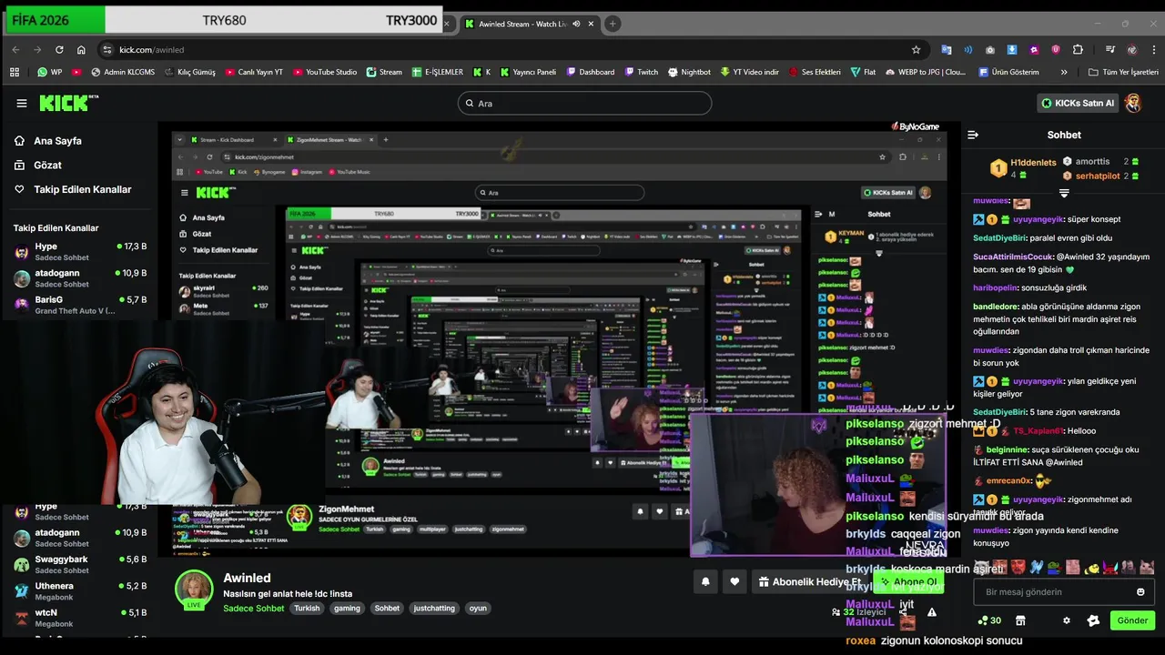The height and width of the screenshot is (655, 1165).
Task: Click KICKs Satın Al button
Action: click(x=1077, y=103)
